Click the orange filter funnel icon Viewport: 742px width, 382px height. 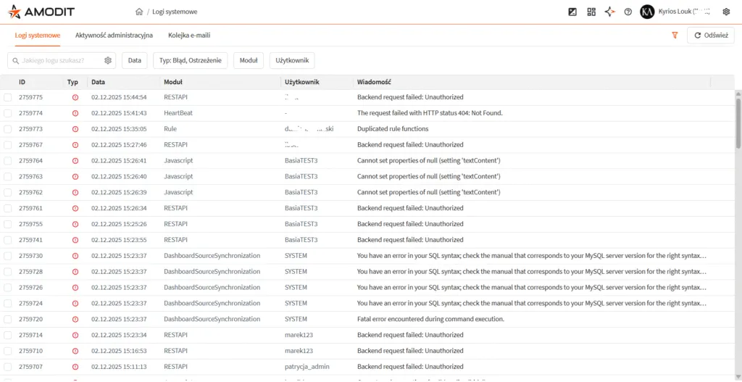pos(675,36)
